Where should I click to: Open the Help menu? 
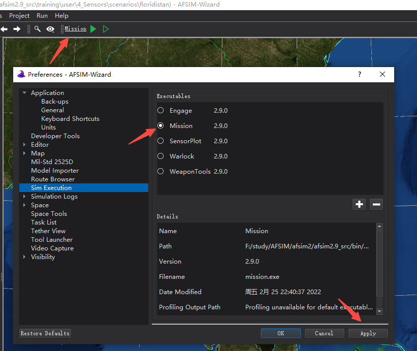[61, 16]
